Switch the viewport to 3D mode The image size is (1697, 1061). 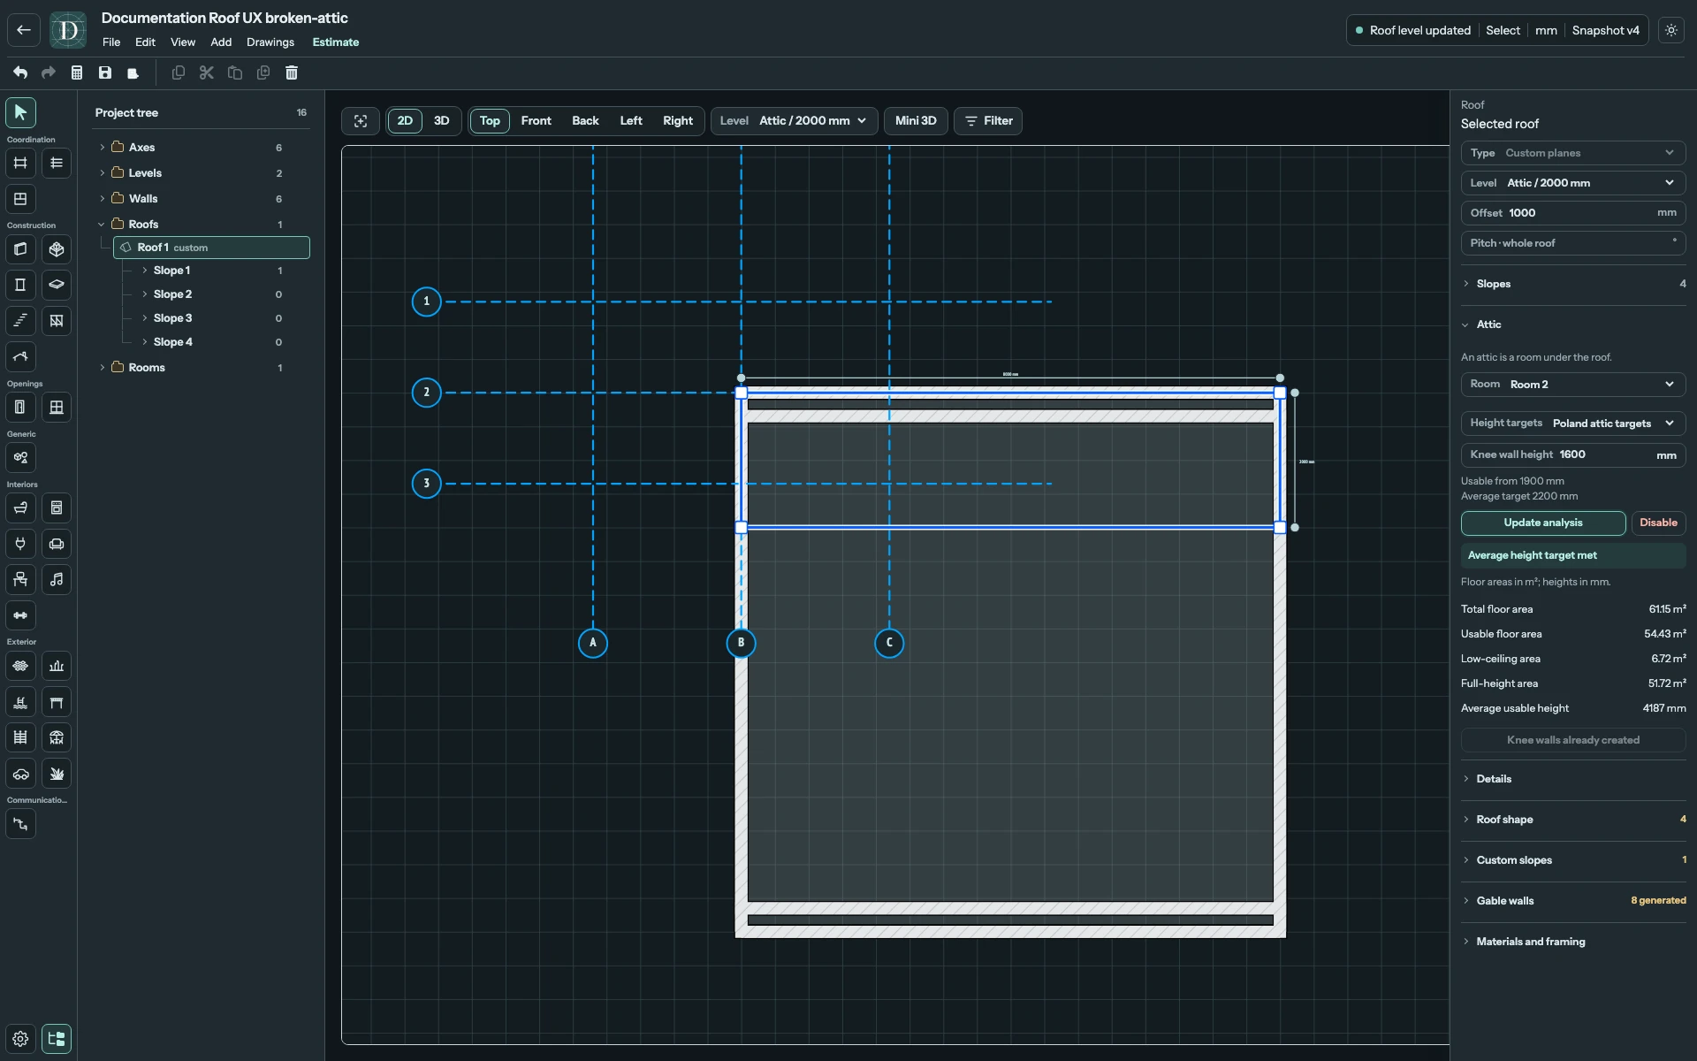point(441,121)
